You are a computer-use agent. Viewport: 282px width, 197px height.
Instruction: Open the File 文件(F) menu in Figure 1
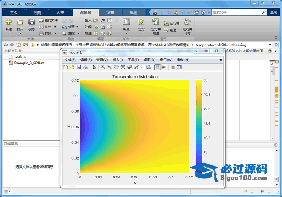[70, 60]
